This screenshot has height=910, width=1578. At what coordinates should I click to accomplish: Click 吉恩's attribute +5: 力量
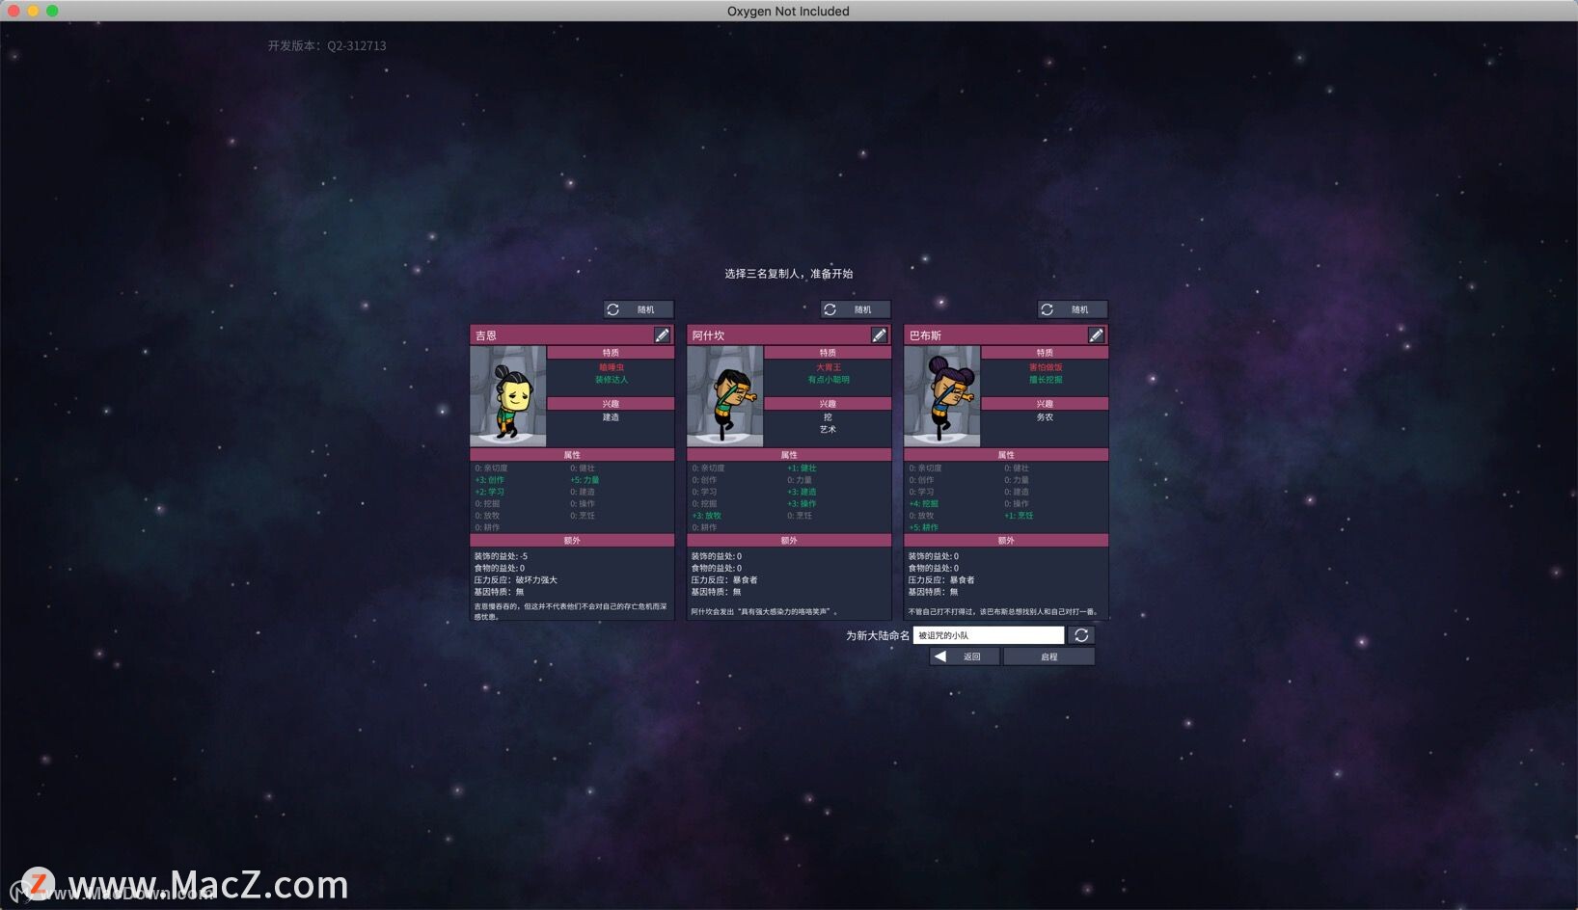585,480
